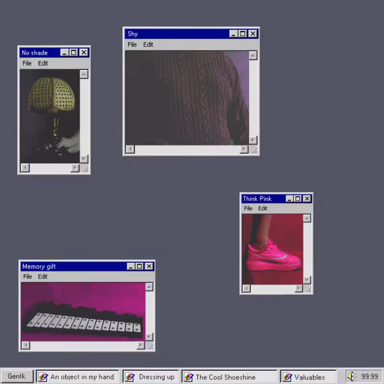Click the 99:99 clock in tray
Viewport: 384px width, 384px height.
pyautogui.click(x=370, y=376)
